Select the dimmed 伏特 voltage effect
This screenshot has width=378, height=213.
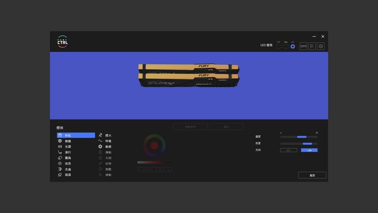pos(105,164)
